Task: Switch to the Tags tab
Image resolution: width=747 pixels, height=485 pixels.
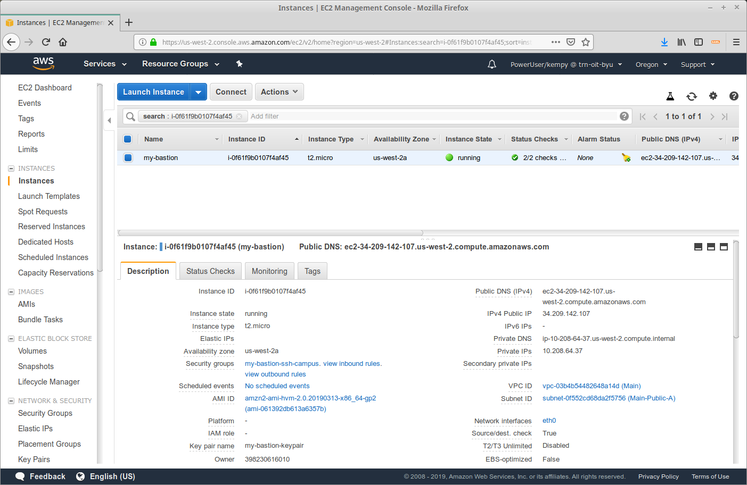Action: (x=313, y=271)
